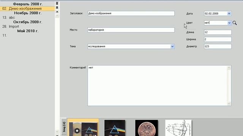
Task: Click the Длина input field
Action: tap(218, 32)
